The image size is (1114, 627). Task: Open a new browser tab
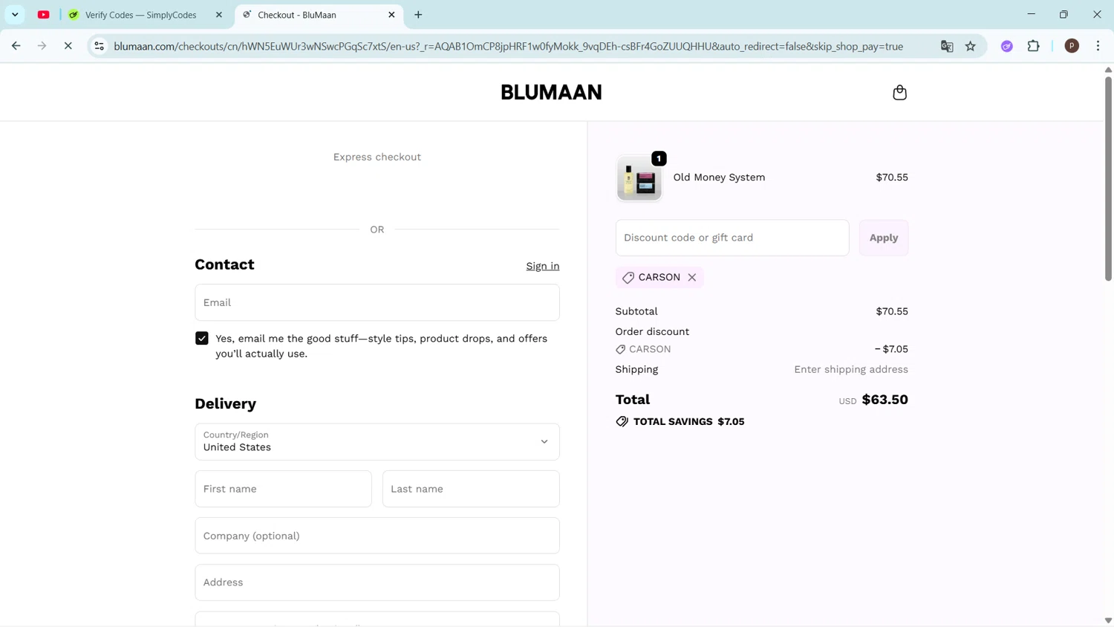[418, 15]
